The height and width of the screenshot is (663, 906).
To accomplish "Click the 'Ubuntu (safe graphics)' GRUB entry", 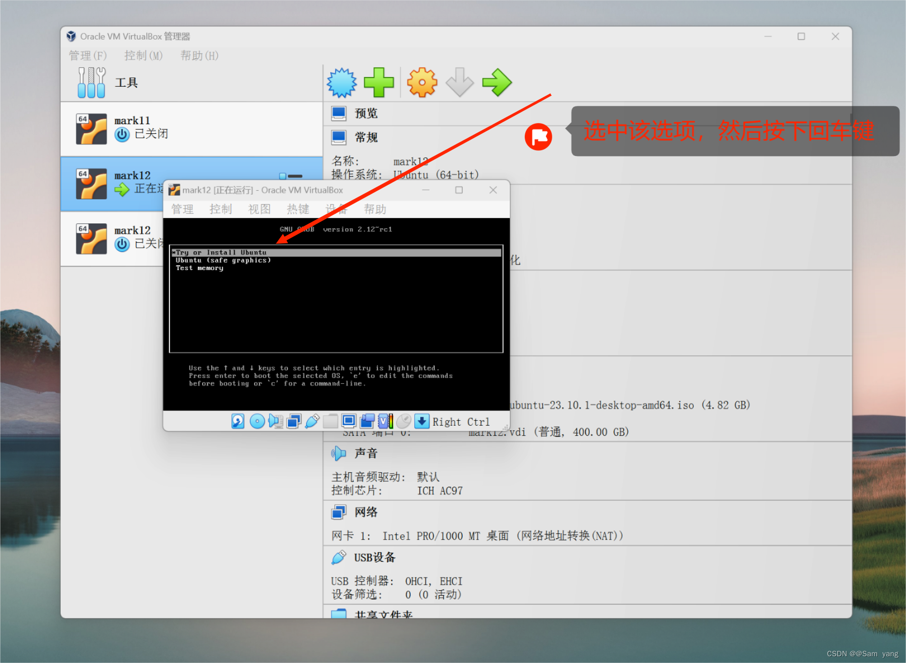I will pyautogui.click(x=223, y=260).
